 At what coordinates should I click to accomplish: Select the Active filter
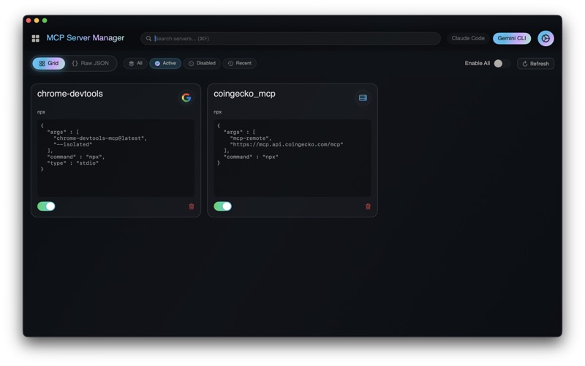point(165,64)
